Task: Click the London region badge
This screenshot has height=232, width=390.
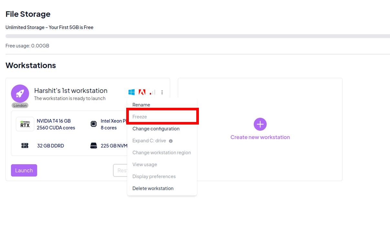Action: (20, 106)
